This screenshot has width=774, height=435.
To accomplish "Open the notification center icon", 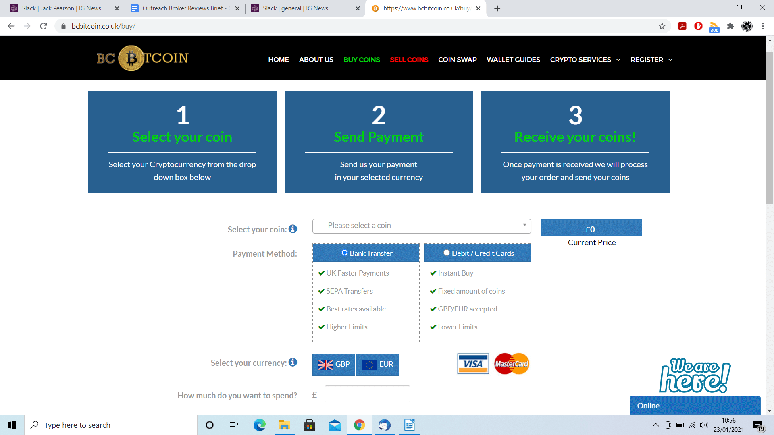I will 758,425.
